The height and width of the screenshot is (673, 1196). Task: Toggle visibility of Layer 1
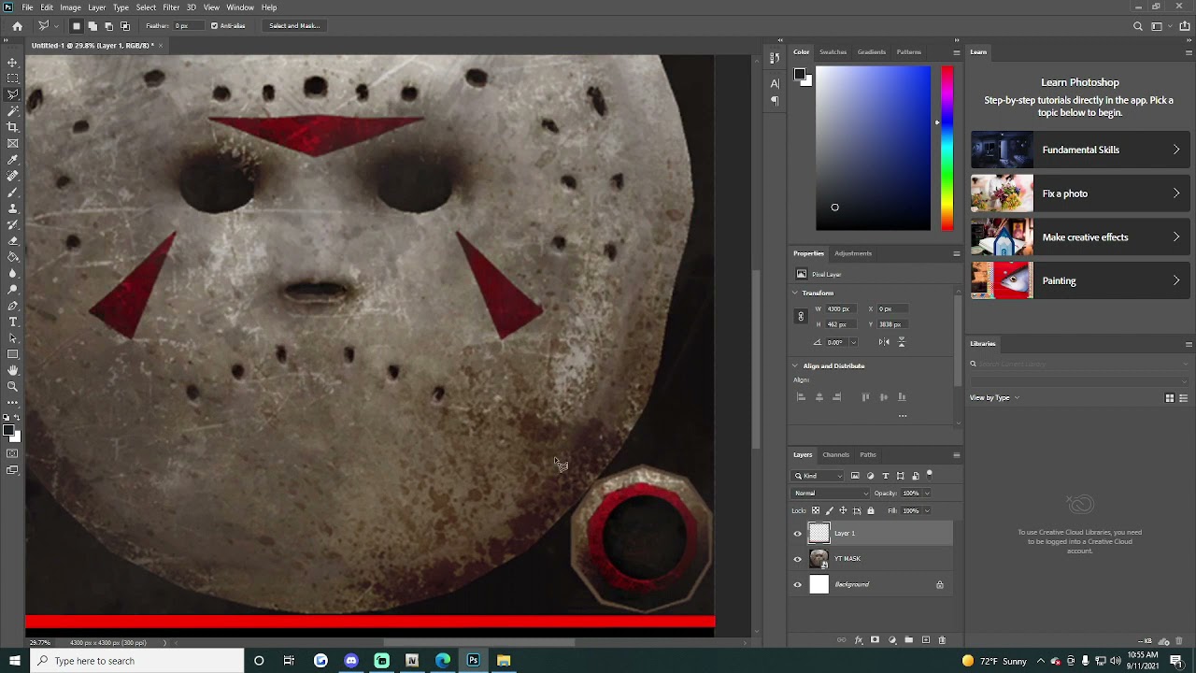(798, 534)
